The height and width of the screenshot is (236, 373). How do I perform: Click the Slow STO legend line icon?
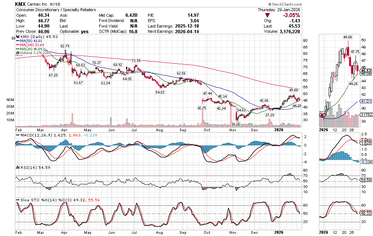(x=17, y=200)
